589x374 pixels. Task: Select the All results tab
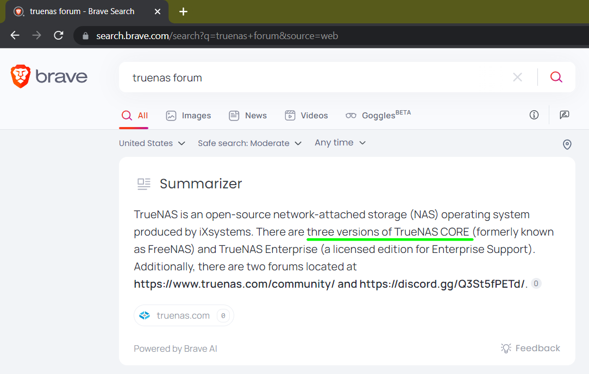tap(134, 116)
